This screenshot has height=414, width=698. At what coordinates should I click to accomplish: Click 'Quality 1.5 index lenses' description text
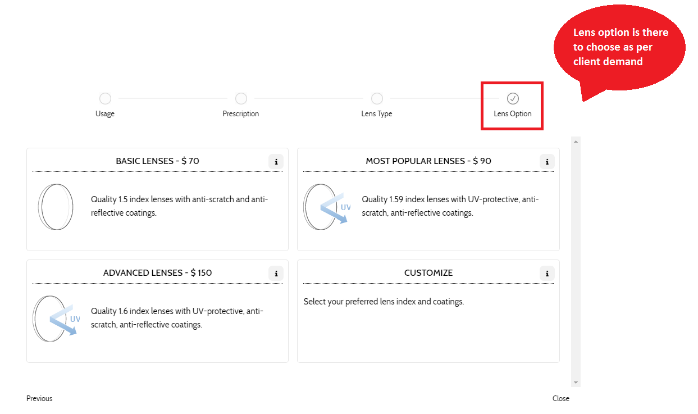coord(180,206)
